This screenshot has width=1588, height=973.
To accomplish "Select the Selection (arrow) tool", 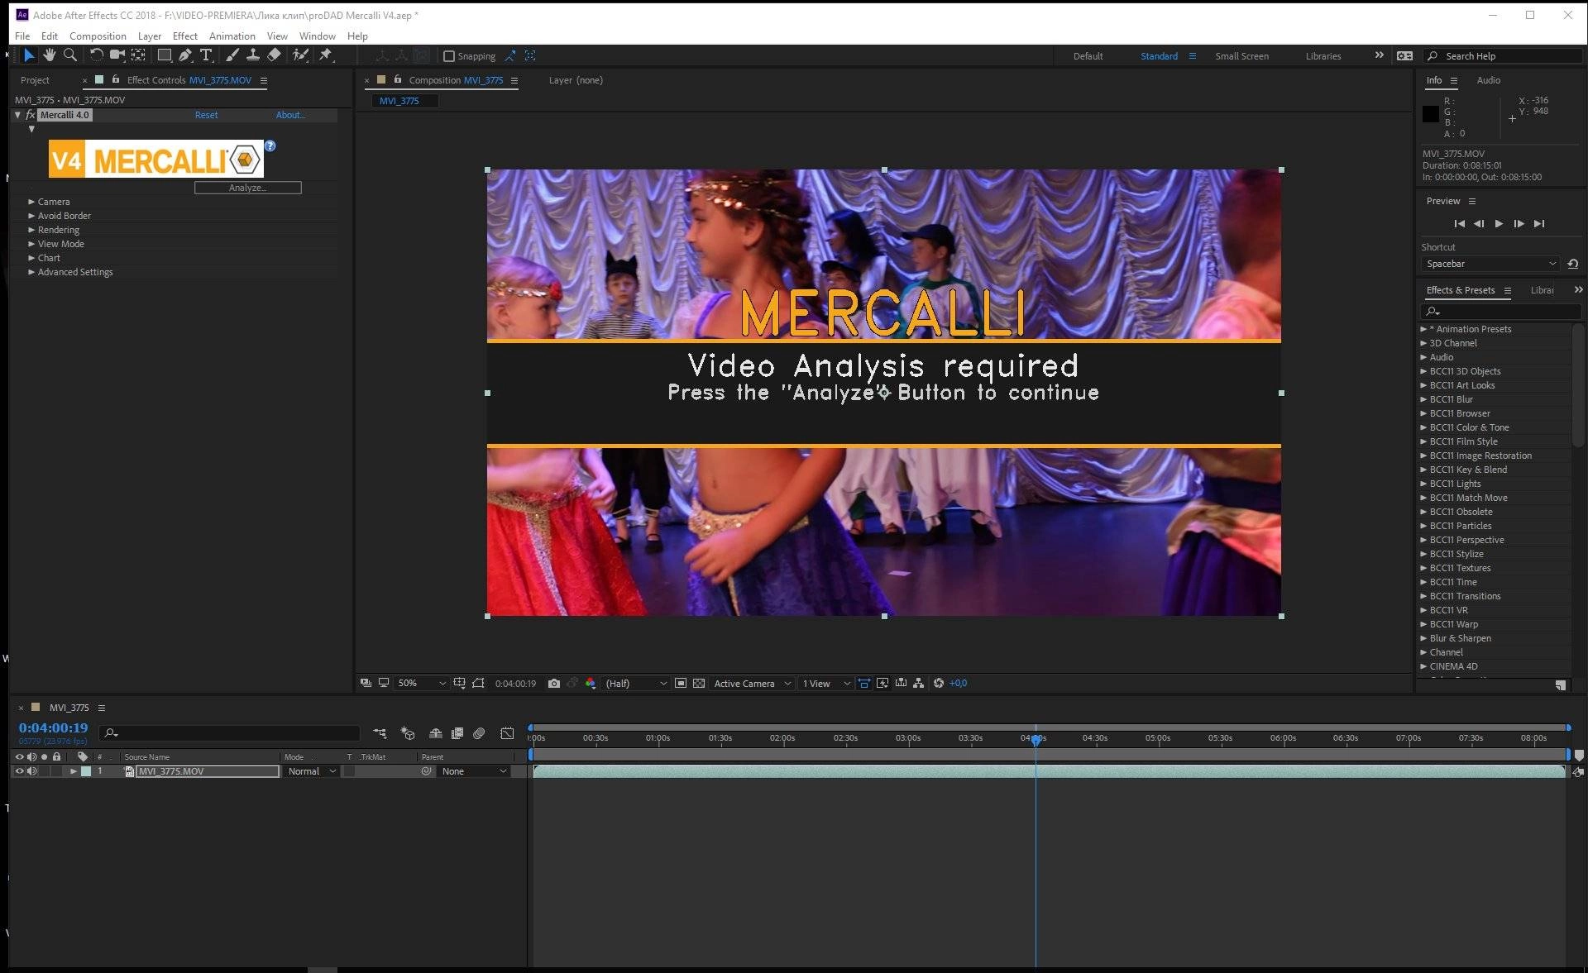I will tap(29, 55).
